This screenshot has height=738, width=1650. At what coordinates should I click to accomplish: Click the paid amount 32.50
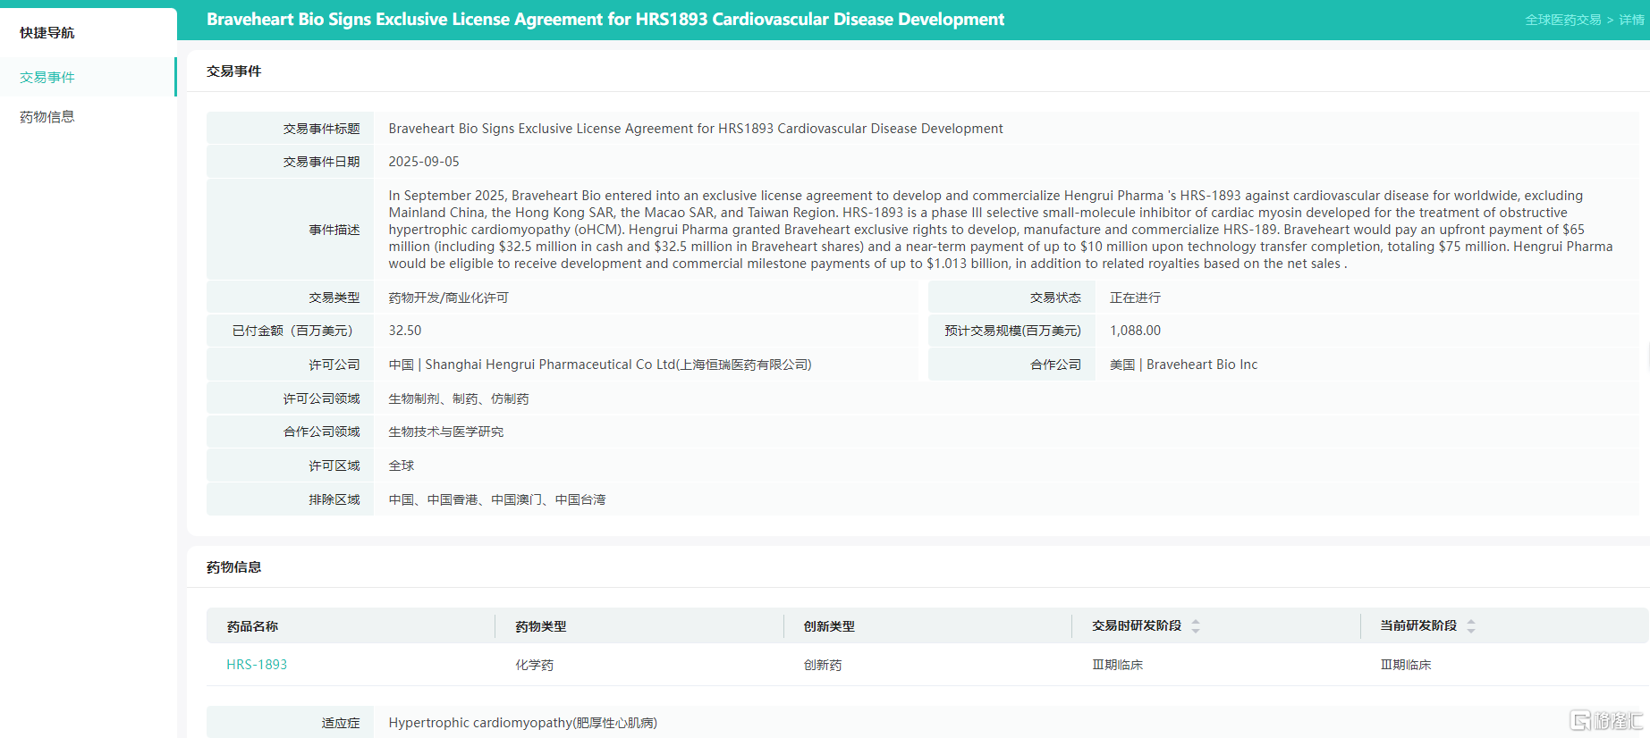click(x=405, y=331)
